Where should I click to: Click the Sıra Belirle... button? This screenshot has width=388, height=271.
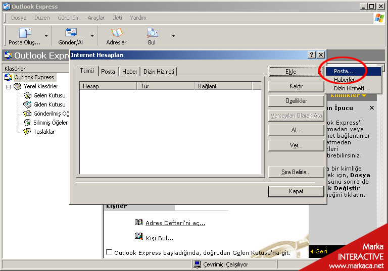point(296,172)
